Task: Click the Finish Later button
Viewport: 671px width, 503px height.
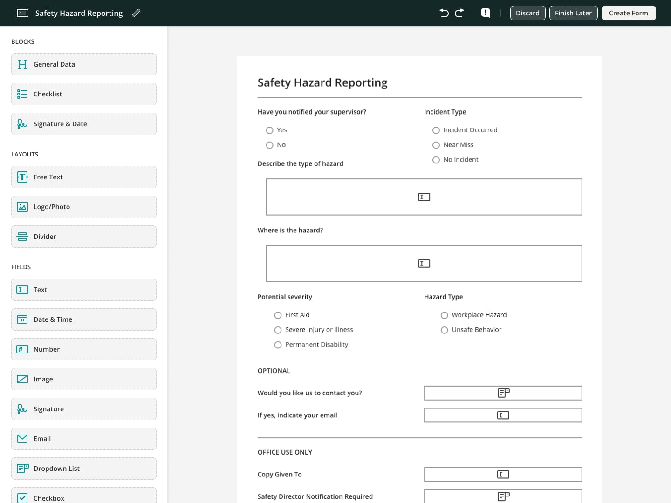Action: [x=573, y=13]
